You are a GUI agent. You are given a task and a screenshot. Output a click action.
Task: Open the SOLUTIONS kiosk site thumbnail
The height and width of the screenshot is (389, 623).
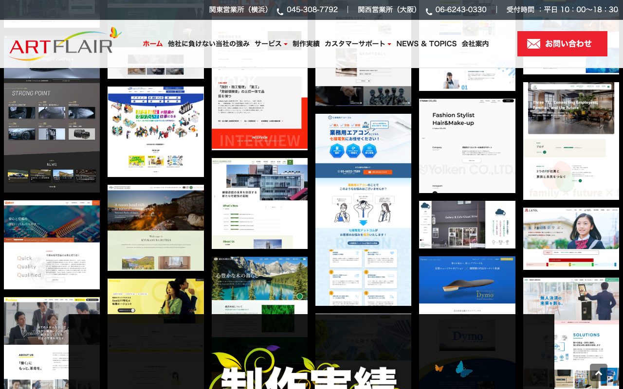(x=571, y=333)
